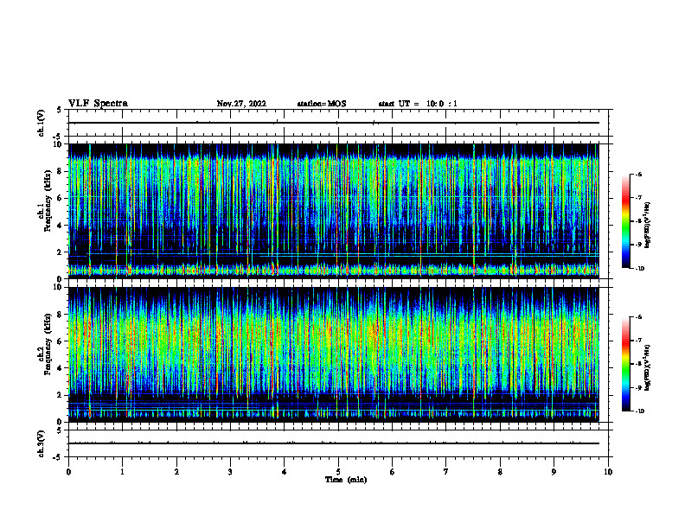This screenshot has width=685, height=529.
Task: Click the "-6" value on ch.1 colorbar
Action: click(637, 174)
